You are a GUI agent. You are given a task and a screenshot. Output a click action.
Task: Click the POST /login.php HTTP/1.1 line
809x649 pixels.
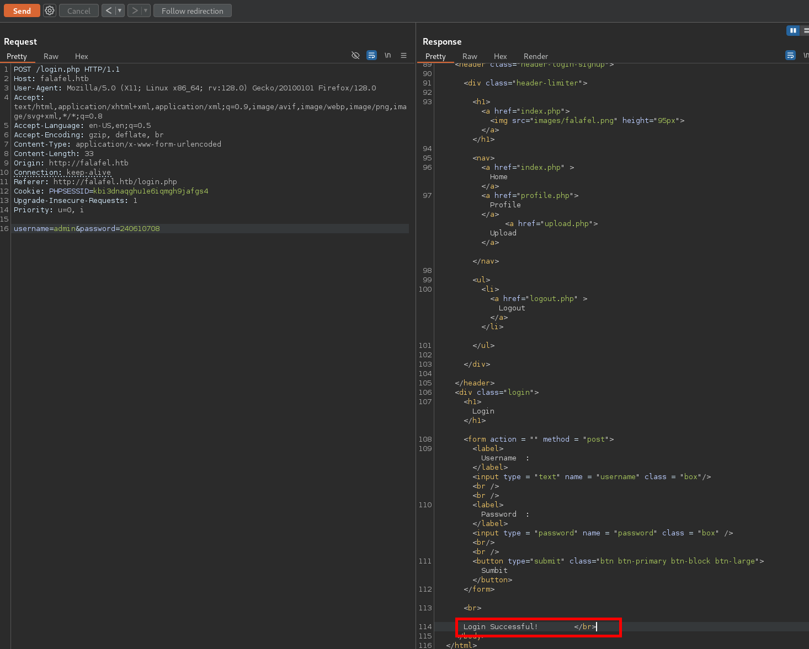(x=67, y=69)
